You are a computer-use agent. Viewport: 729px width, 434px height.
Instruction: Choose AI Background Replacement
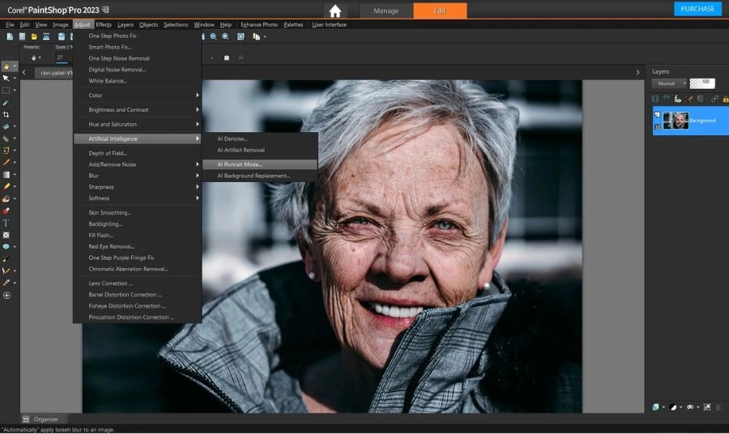[260, 176]
